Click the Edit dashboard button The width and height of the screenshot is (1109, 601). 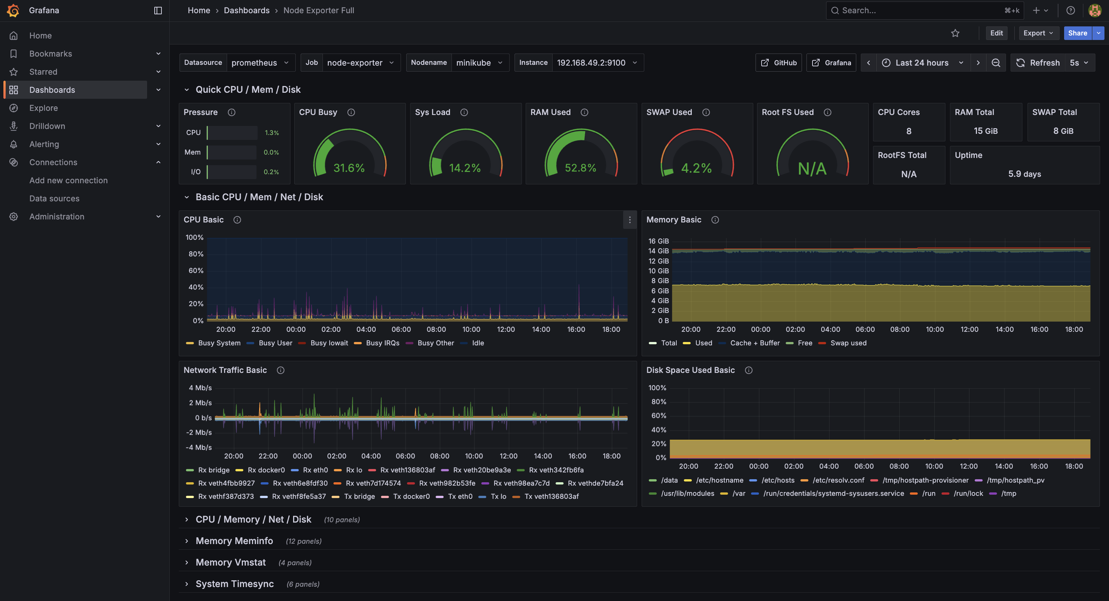(996, 33)
